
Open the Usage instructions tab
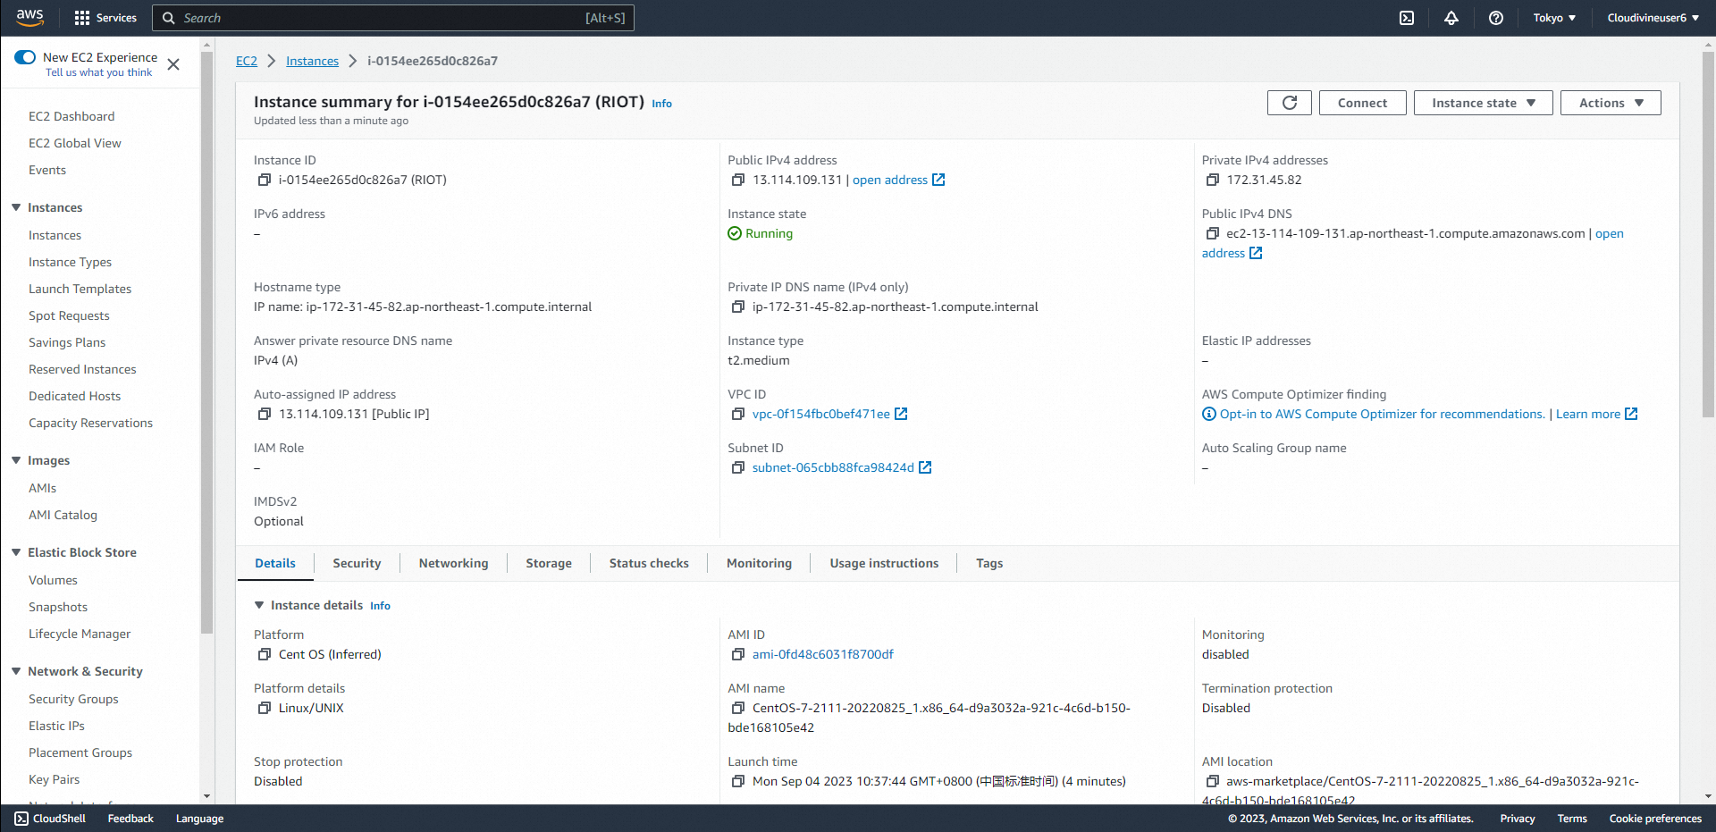(x=884, y=563)
